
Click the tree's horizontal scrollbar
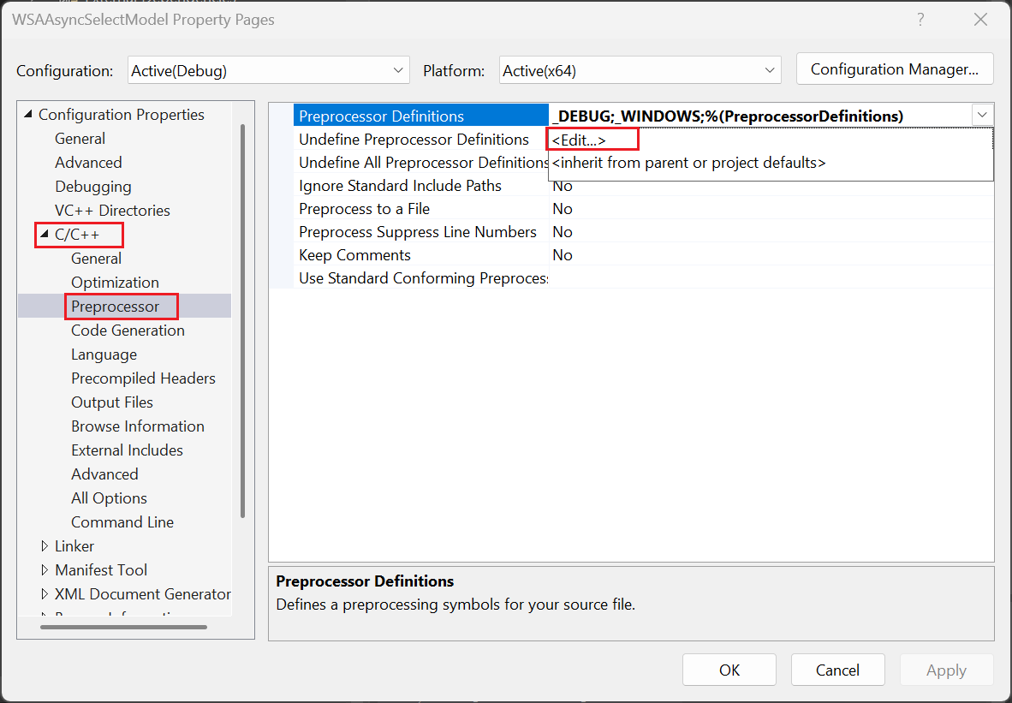point(123,628)
